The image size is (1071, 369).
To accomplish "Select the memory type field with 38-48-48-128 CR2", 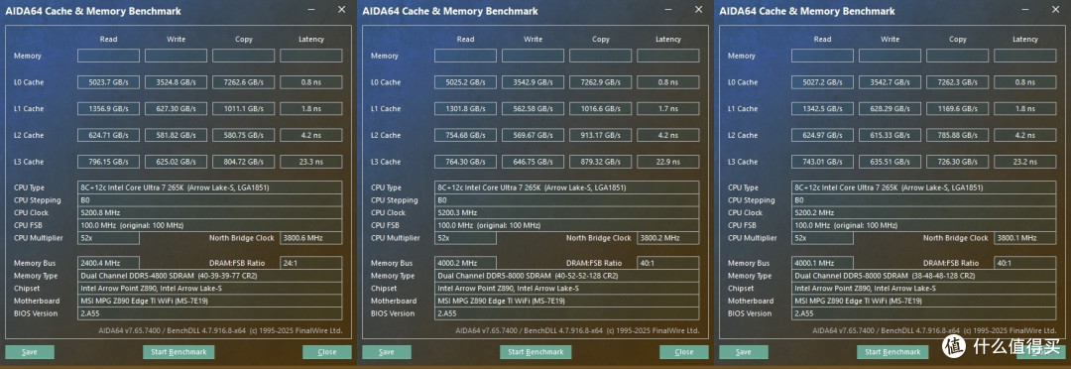I will coord(924,276).
